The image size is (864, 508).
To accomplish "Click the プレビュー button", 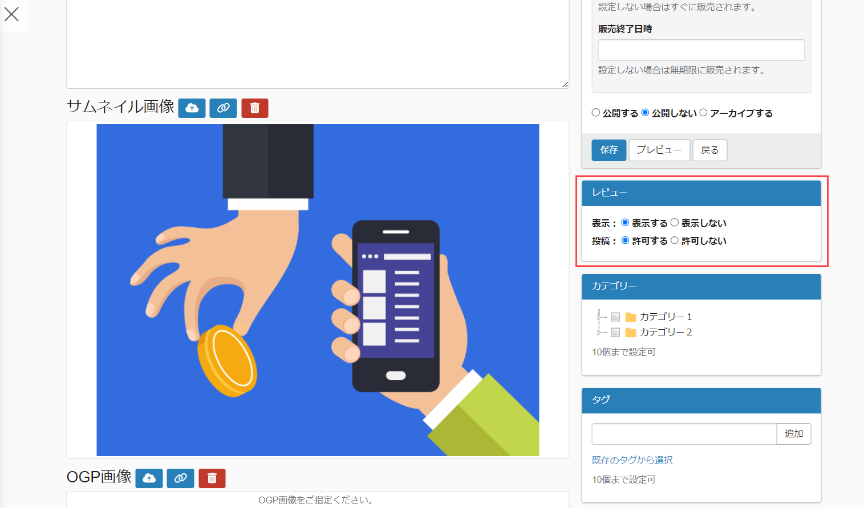I will click(x=659, y=150).
